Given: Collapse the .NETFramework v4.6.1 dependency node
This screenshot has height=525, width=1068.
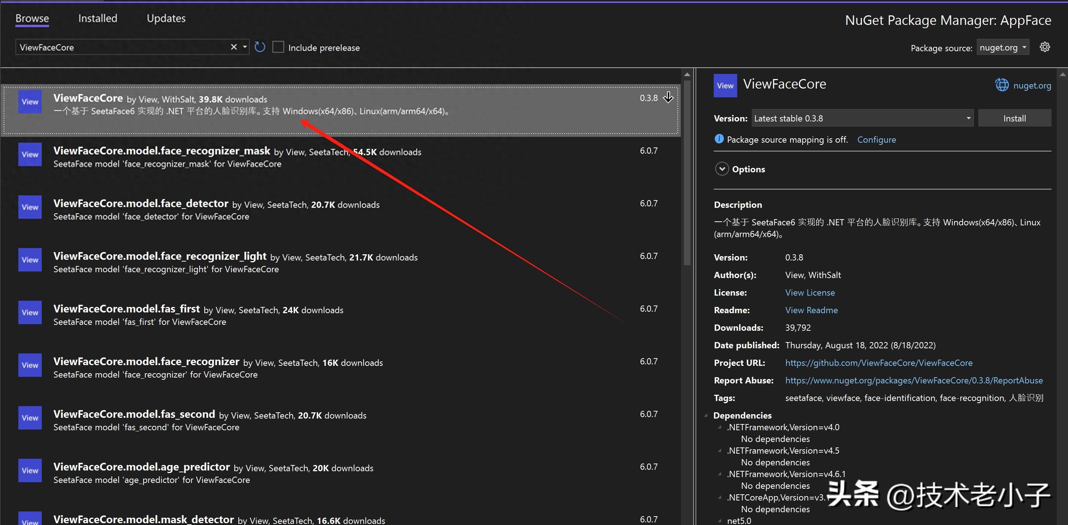Looking at the screenshot, I should coord(720,474).
